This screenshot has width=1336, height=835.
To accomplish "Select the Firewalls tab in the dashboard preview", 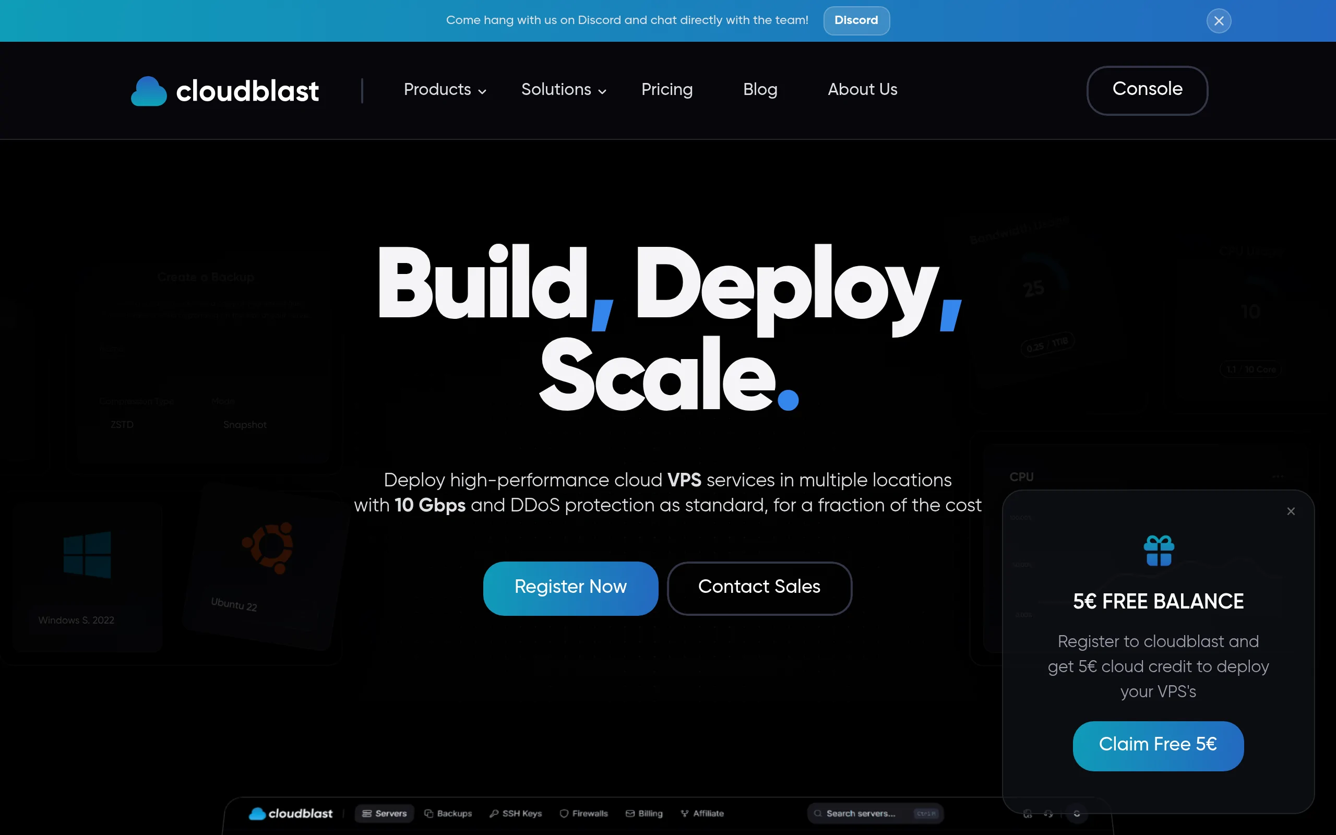I will (583, 814).
